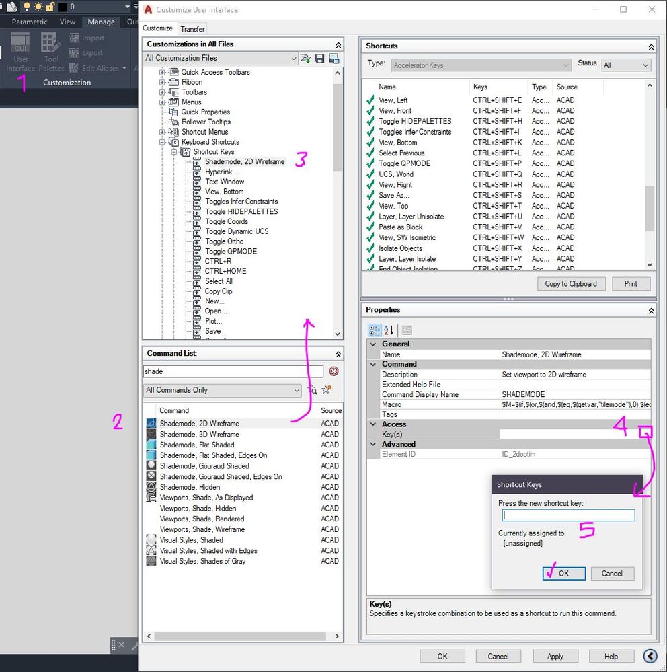Click Cancel in Shortcut Keys dialog

(612, 573)
